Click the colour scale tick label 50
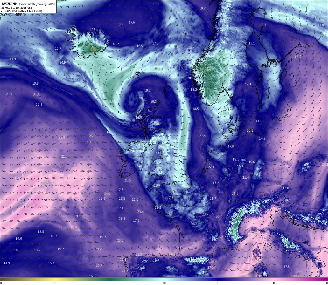328x285 pixels. tap(326, 283)
